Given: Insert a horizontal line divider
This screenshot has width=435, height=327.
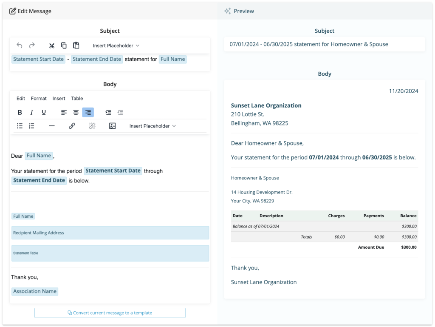Looking at the screenshot, I should click(52, 125).
